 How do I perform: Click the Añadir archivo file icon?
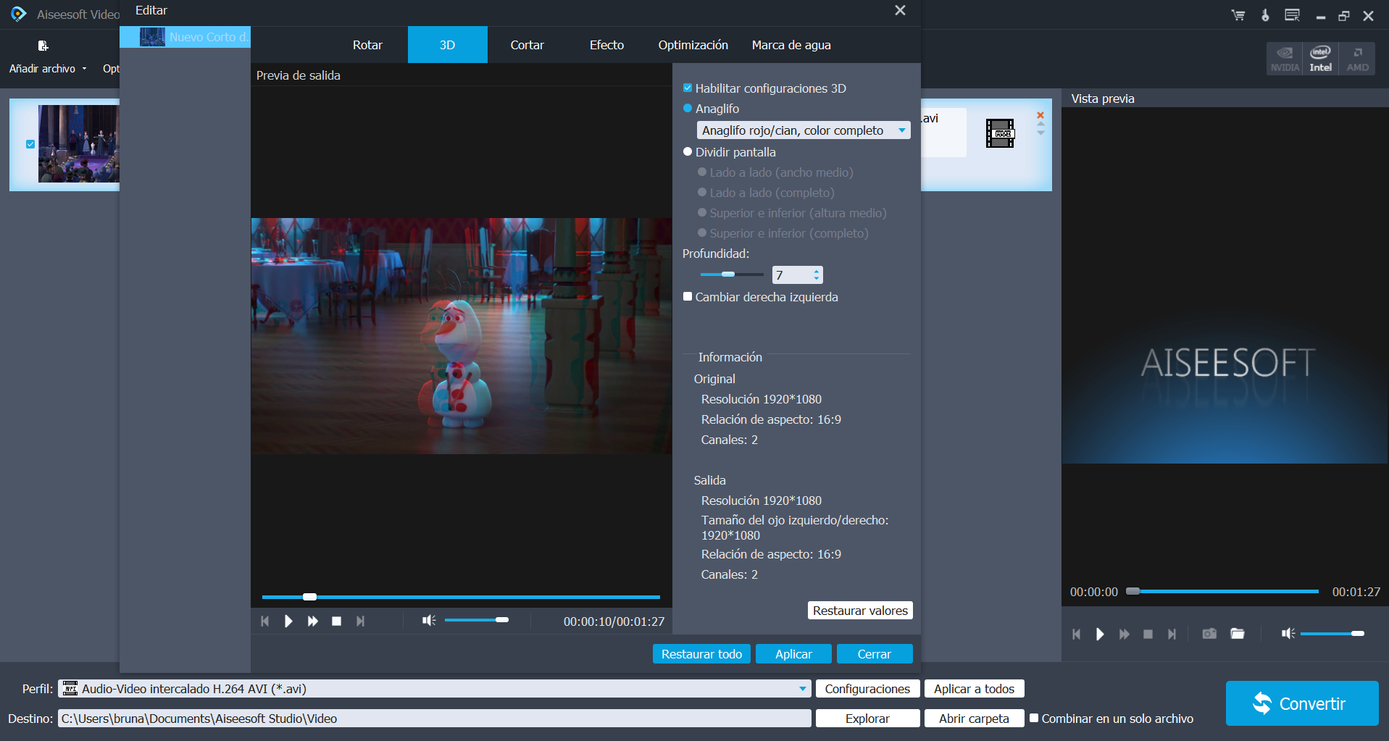[x=43, y=46]
